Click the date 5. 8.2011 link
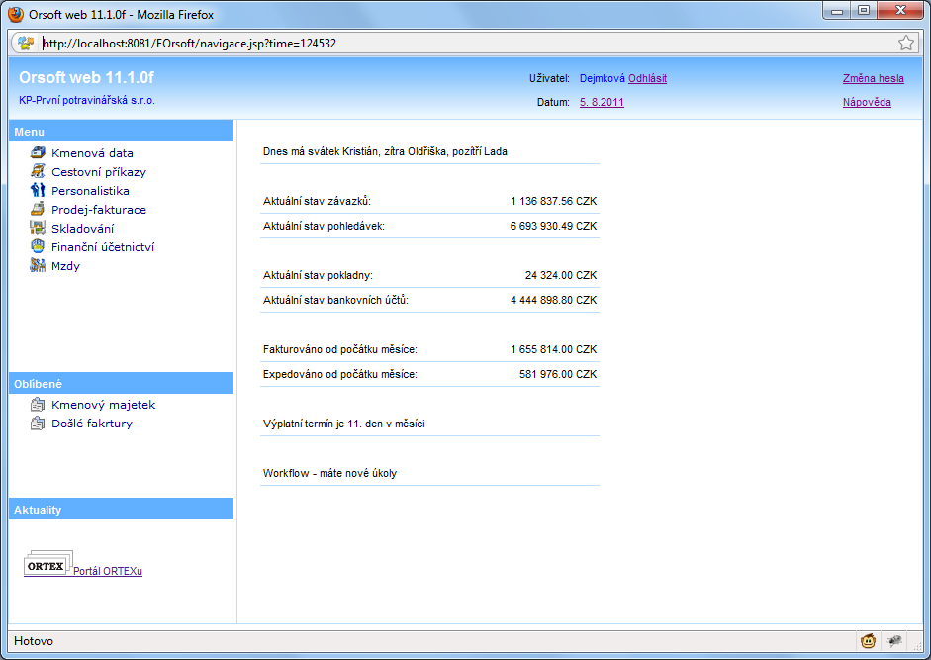This screenshot has width=931, height=660. (602, 102)
